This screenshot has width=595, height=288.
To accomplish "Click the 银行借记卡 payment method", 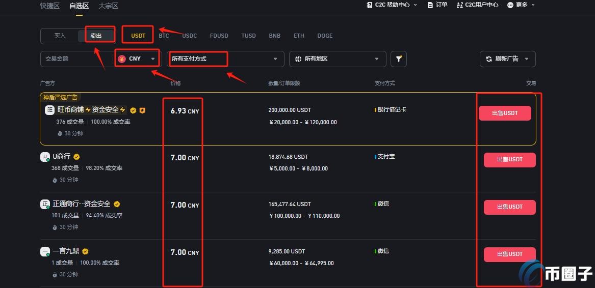I will point(392,110).
